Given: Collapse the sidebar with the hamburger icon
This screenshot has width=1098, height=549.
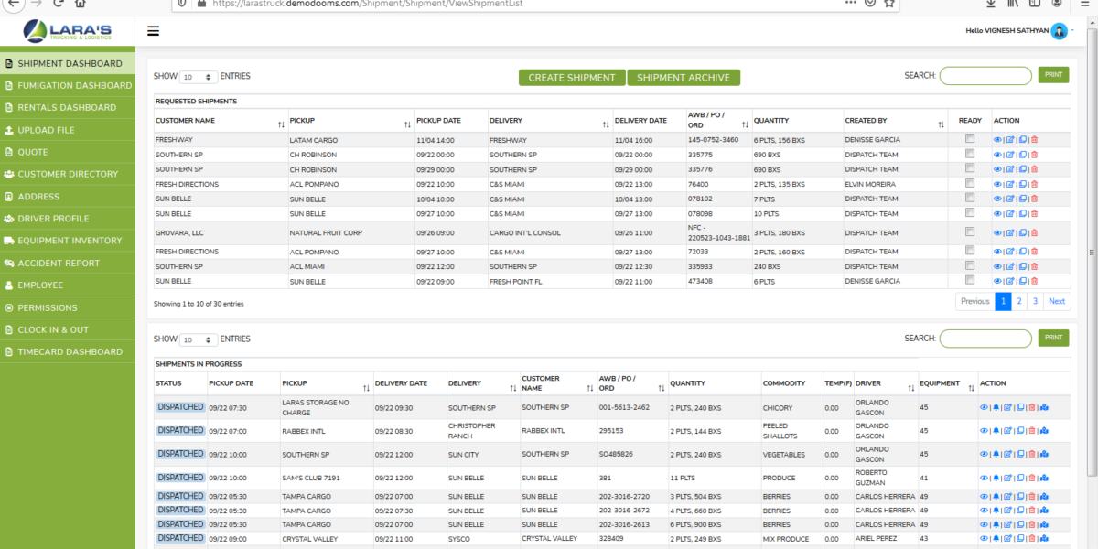Looking at the screenshot, I should pos(153,30).
